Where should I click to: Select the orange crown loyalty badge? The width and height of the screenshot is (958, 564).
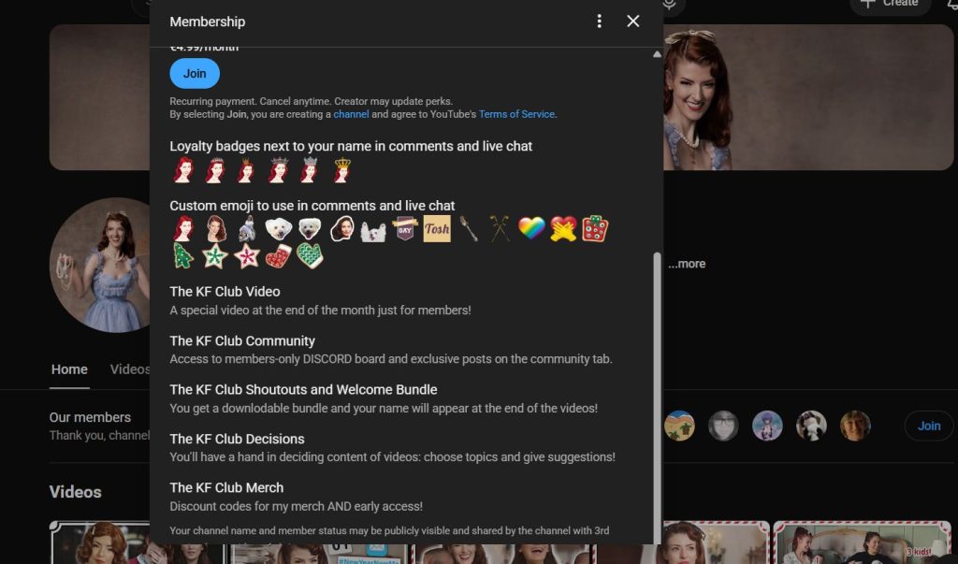246,170
